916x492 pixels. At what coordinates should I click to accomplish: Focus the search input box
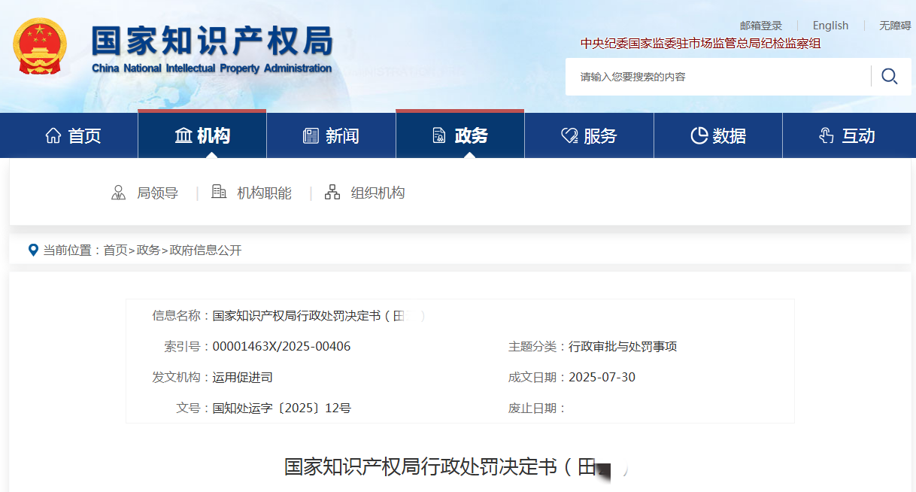click(x=718, y=77)
